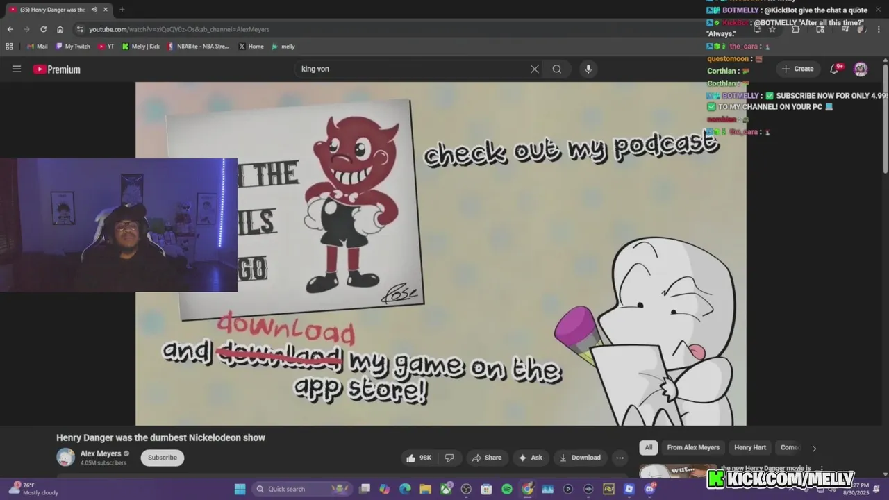Start voice search with the microphone
Viewport: 889px width, 500px height.
click(588, 69)
